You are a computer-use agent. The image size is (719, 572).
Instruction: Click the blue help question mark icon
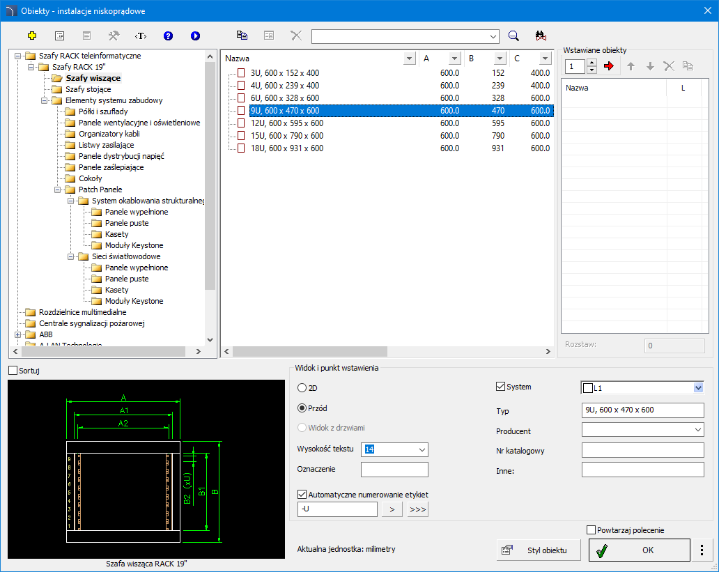(168, 36)
